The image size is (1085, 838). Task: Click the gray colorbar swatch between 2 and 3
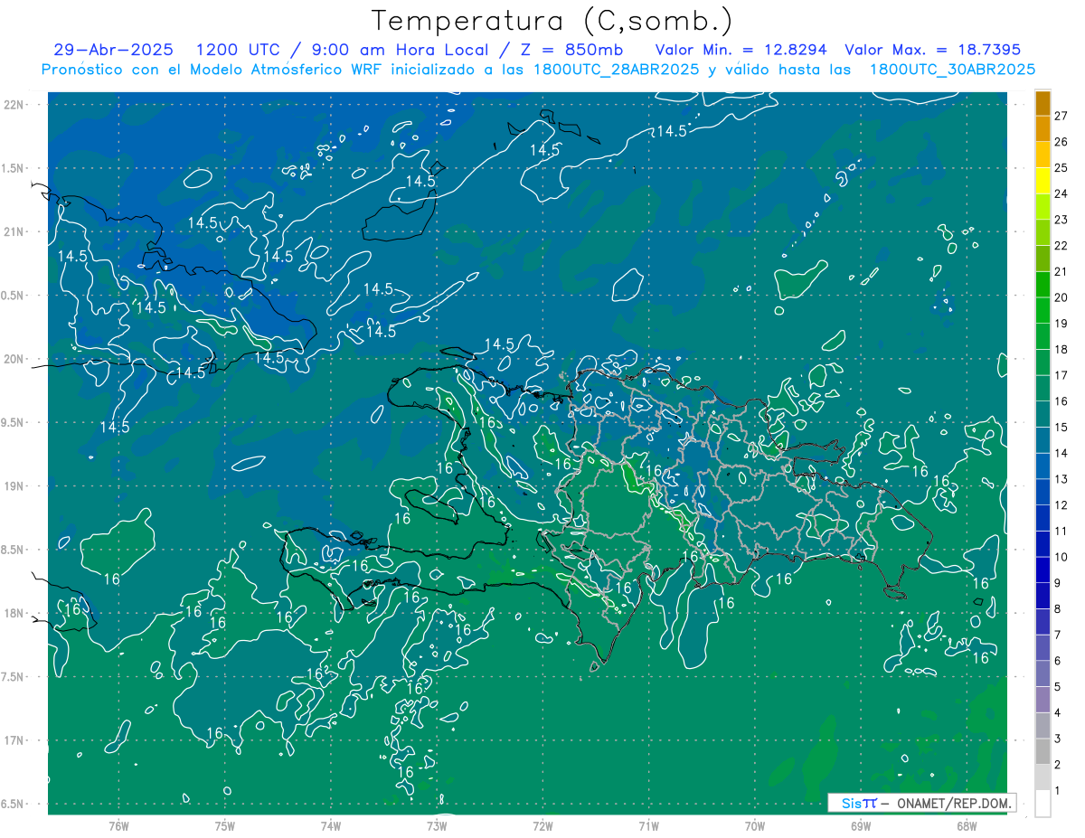coord(1043,752)
